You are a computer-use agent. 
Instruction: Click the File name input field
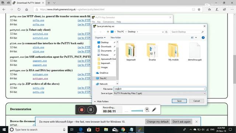(x=158, y=89)
